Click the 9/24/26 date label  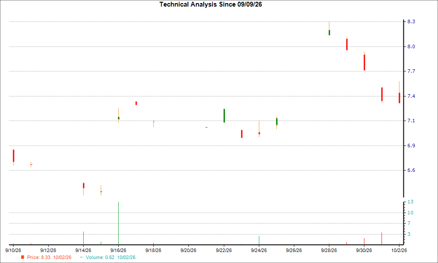[259, 250]
